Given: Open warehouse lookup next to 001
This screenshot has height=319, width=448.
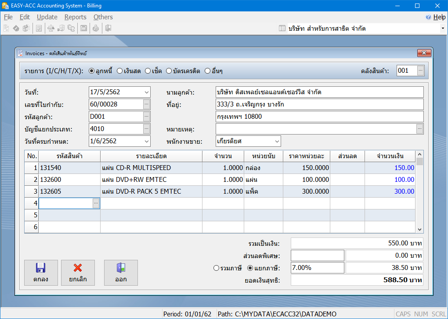Looking at the screenshot, I should pyautogui.click(x=420, y=71).
